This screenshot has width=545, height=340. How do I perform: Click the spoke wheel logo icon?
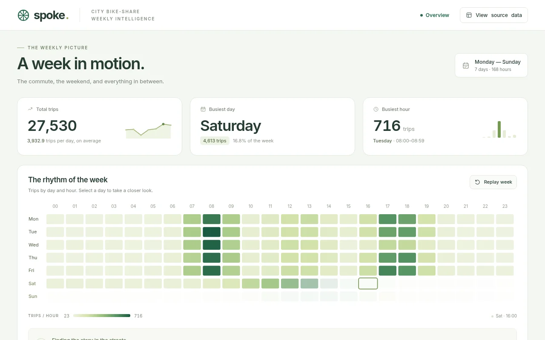pos(23,15)
